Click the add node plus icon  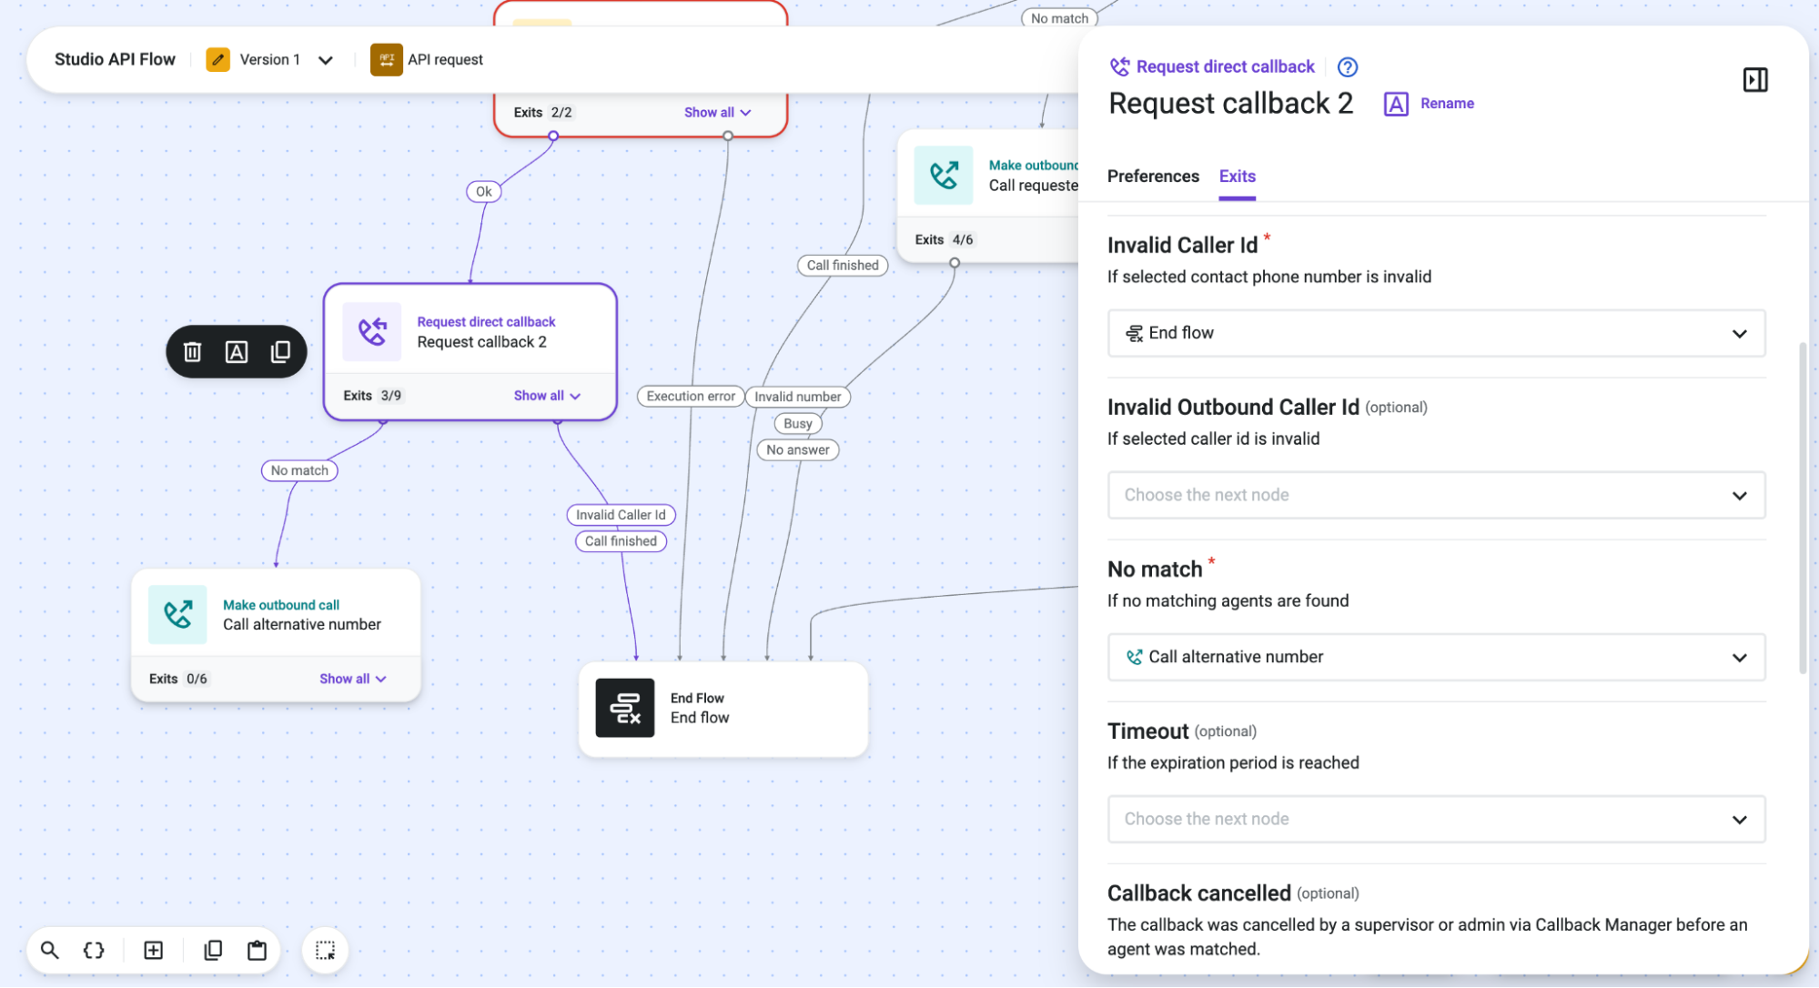point(154,950)
